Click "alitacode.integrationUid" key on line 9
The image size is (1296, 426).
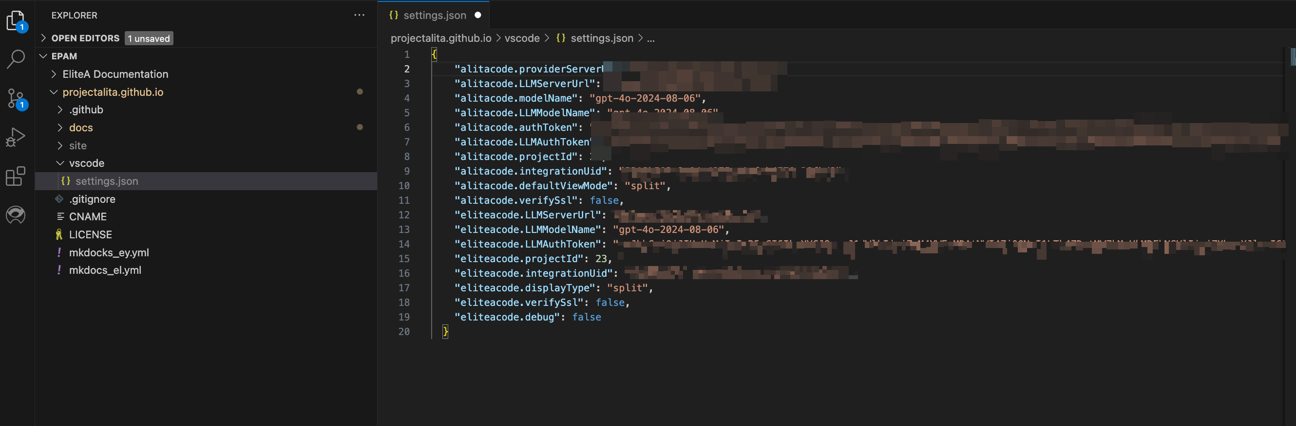click(530, 171)
